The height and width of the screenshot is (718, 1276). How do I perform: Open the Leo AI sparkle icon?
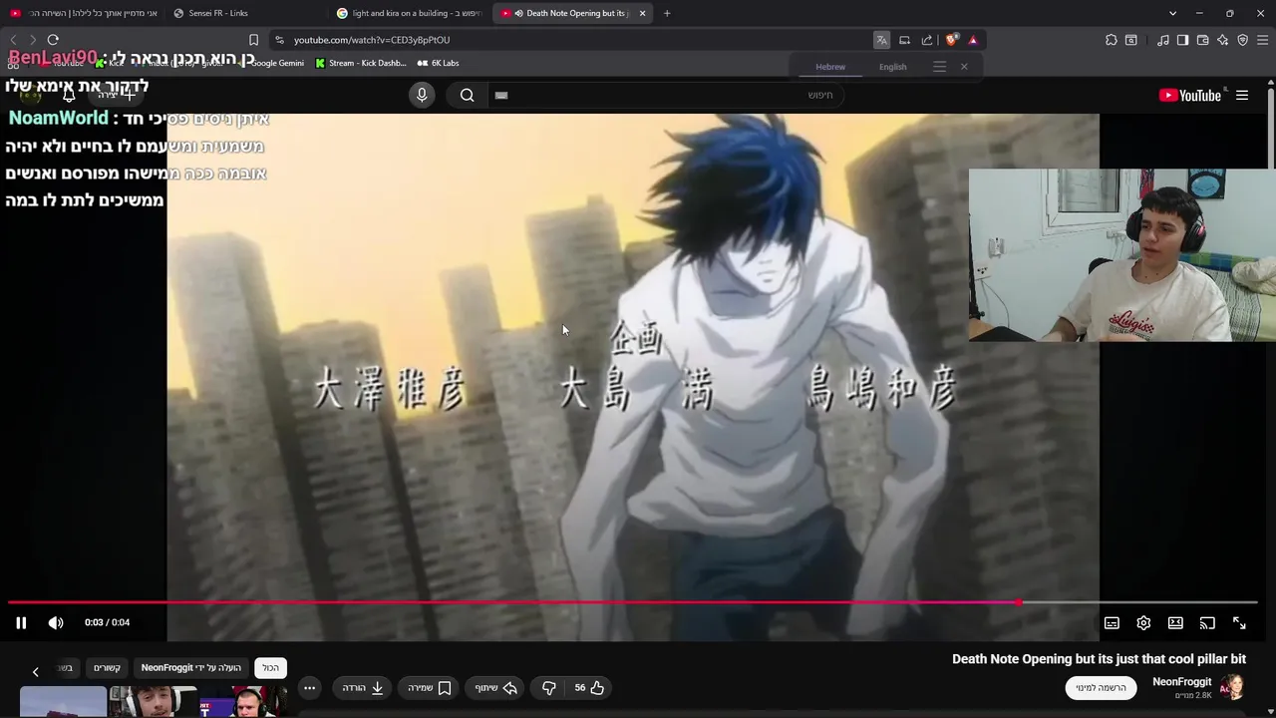click(1222, 40)
